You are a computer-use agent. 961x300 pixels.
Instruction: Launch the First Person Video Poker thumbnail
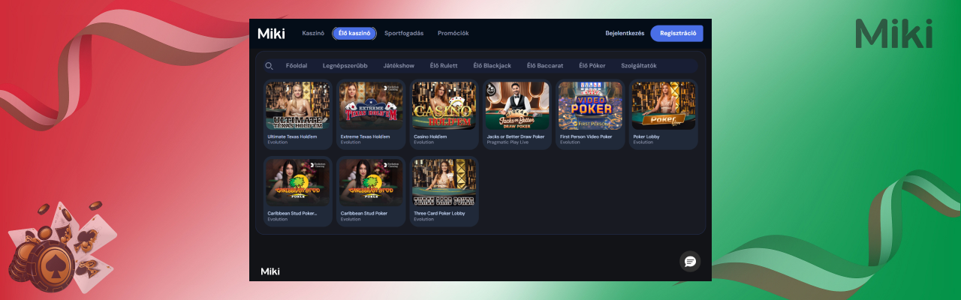pyautogui.click(x=590, y=106)
